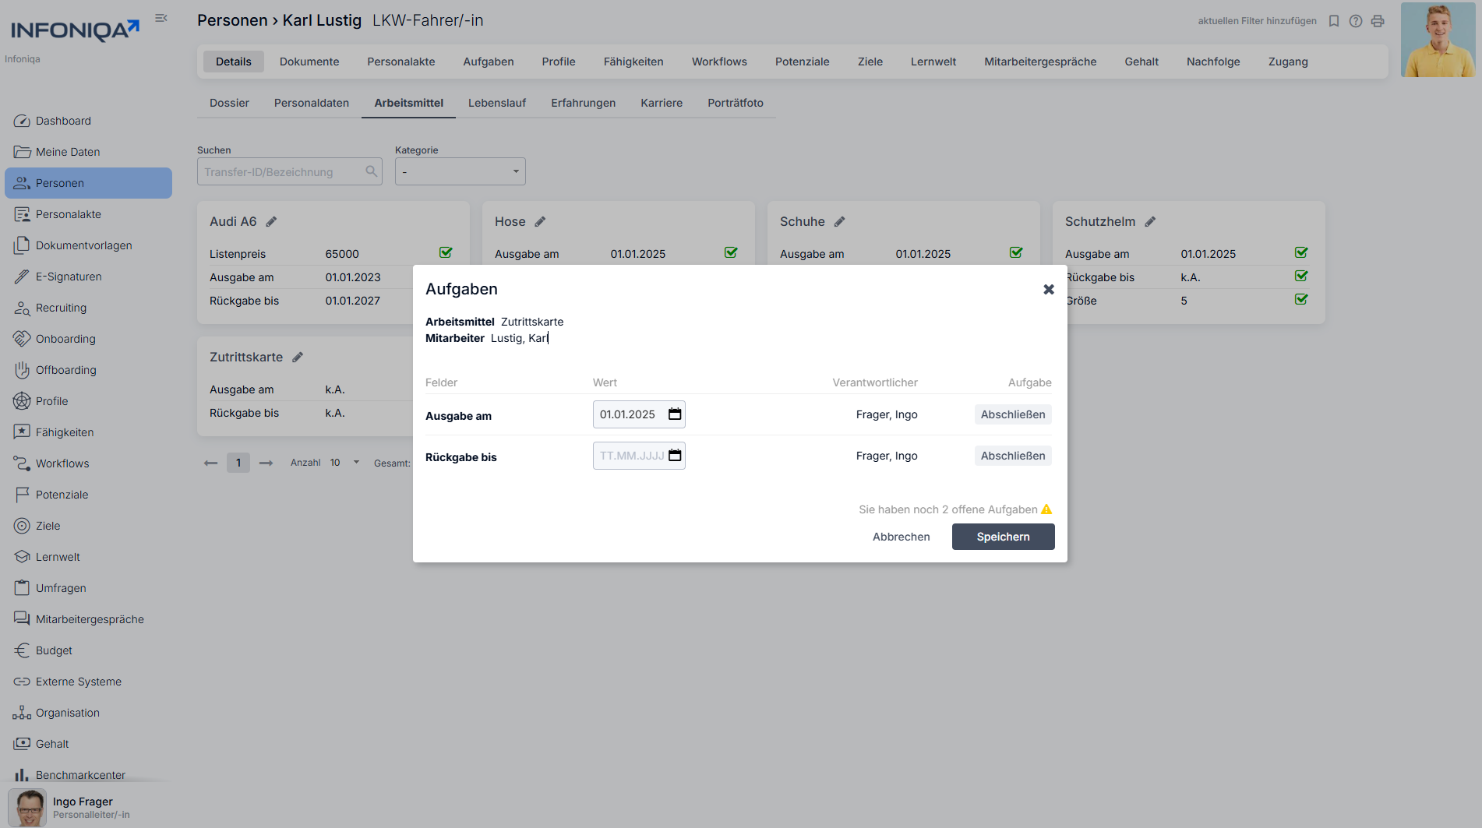Edit the Schuhe work item
This screenshot has width=1482, height=828.
pyautogui.click(x=839, y=222)
